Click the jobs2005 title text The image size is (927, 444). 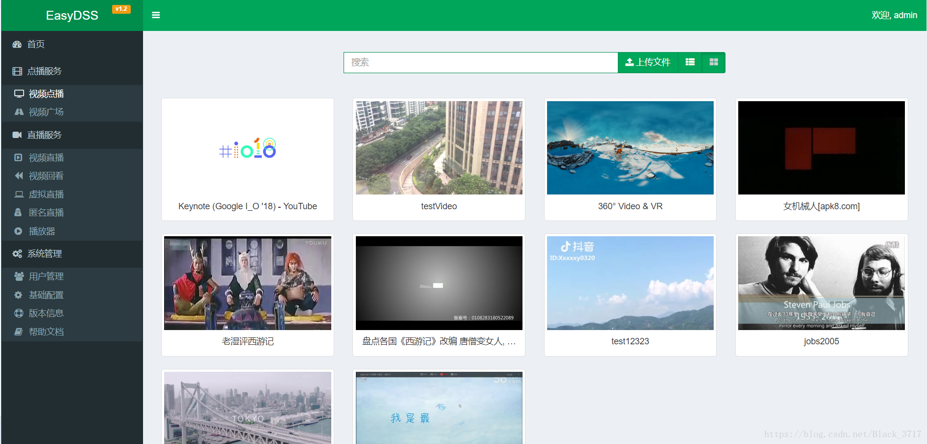(x=821, y=341)
